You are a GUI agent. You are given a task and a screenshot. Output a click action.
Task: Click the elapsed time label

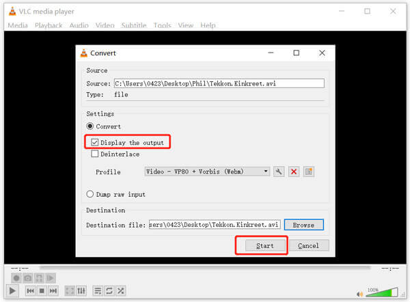pyautogui.click(x=20, y=269)
